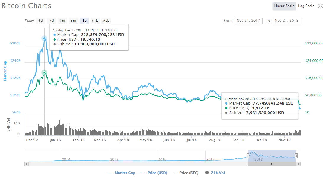Click the Oct '18 axis label
Viewport: 323px width, 177px height.
[261, 140]
